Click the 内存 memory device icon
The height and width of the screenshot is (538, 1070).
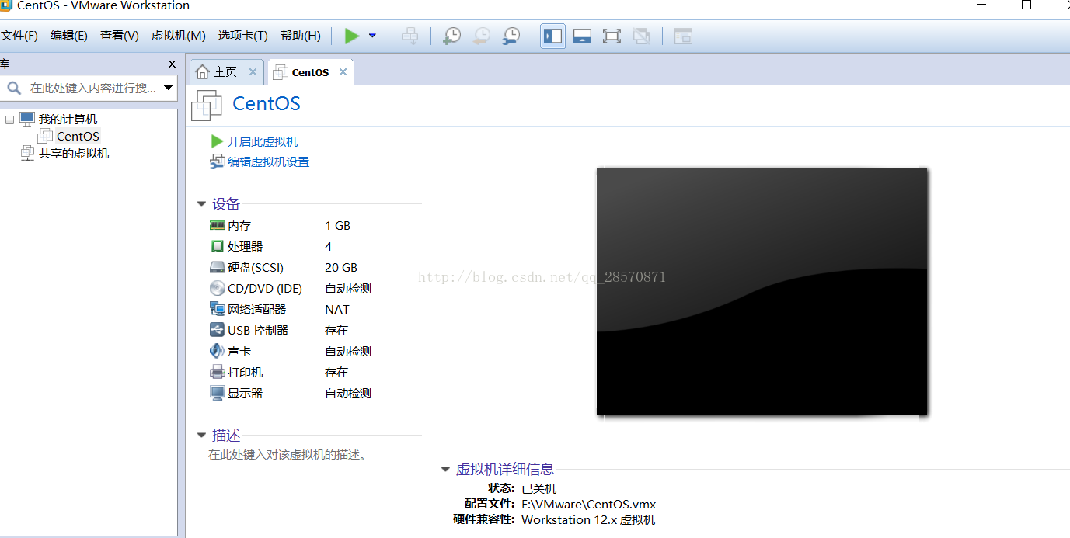click(x=217, y=225)
